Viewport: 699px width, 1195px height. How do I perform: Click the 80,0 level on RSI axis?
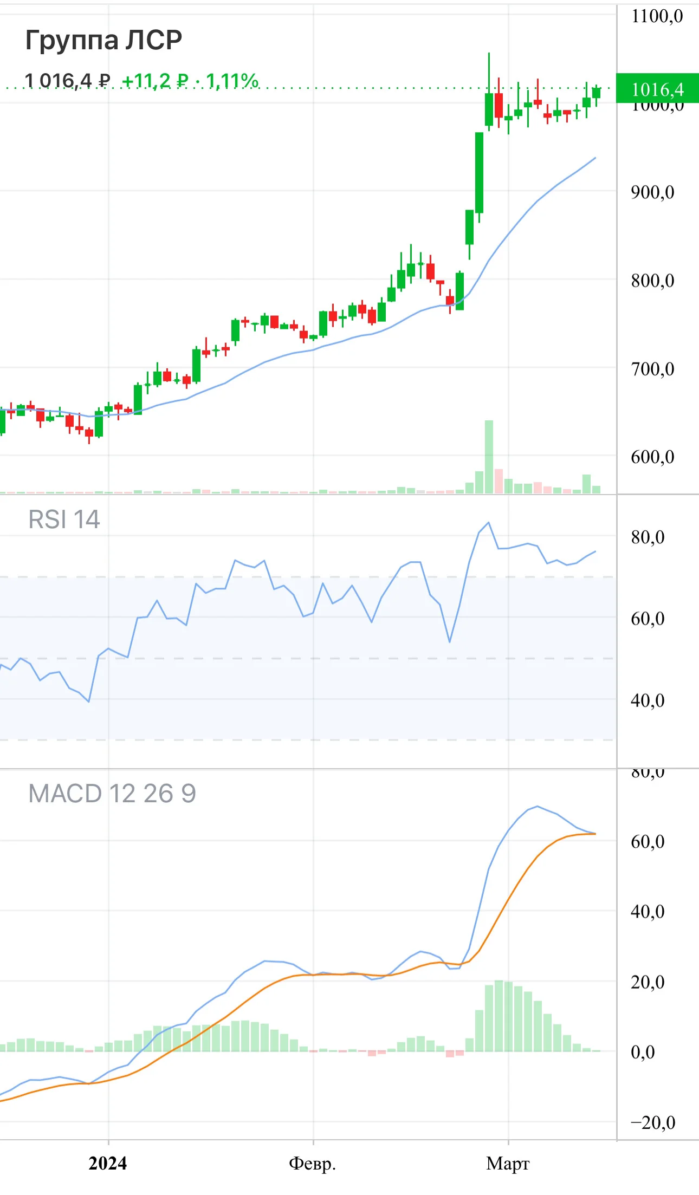click(x=648, y=537)
